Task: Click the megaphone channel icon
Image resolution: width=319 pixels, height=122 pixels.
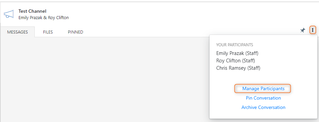Action: click(8, 14)
